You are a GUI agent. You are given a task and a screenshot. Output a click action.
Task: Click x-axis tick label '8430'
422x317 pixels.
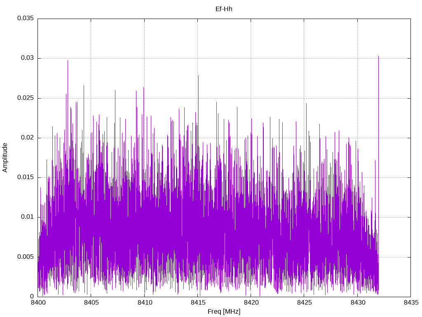pos(358,303)
